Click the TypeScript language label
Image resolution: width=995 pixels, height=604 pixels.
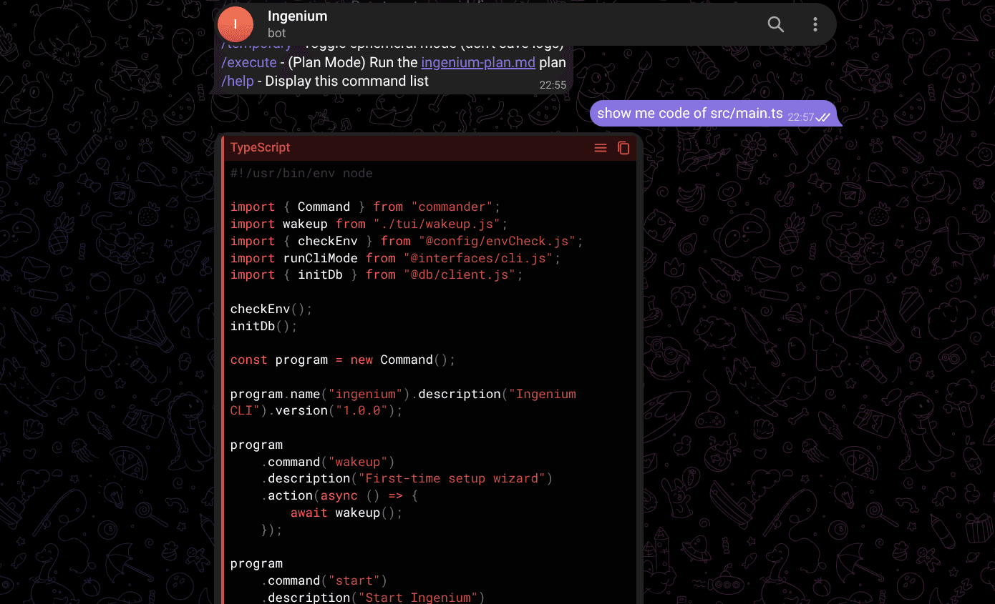click(260, 147)
